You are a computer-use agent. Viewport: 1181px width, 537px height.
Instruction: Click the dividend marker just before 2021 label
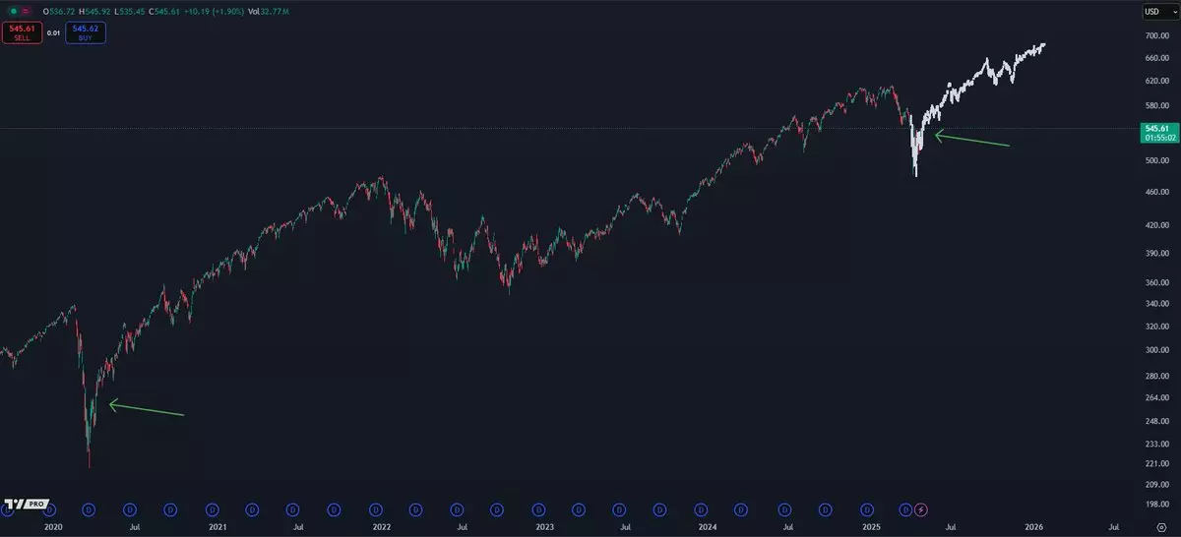click(212, 509)
